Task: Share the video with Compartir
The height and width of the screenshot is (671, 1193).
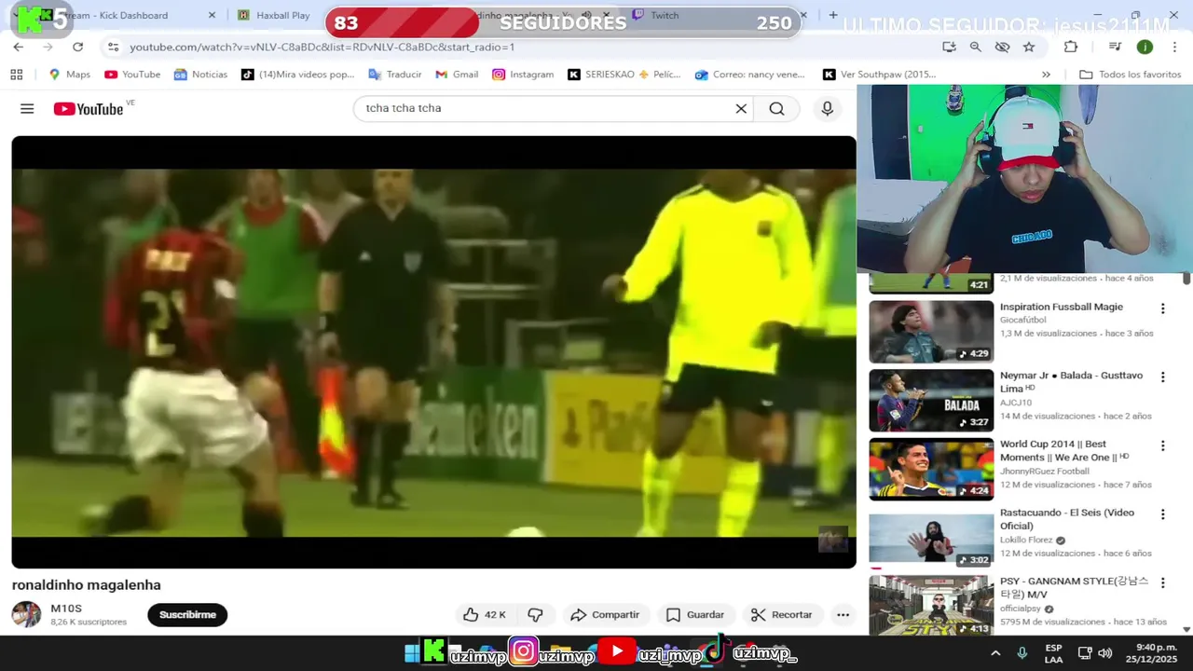Action: pos(605,615)
